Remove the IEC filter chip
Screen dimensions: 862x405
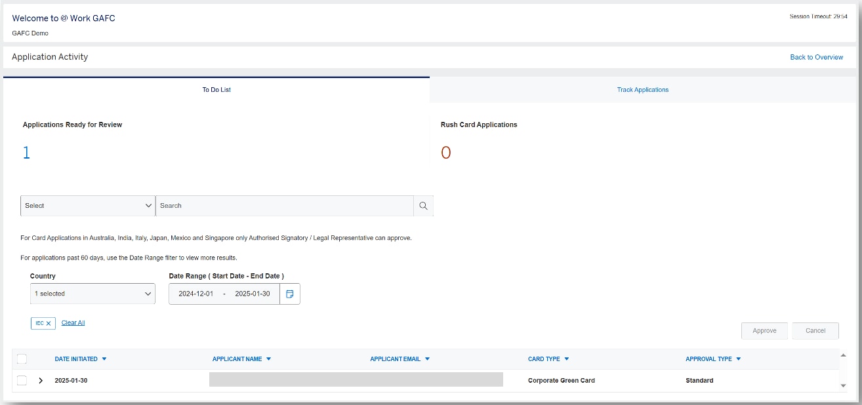(x=49, y=324)
